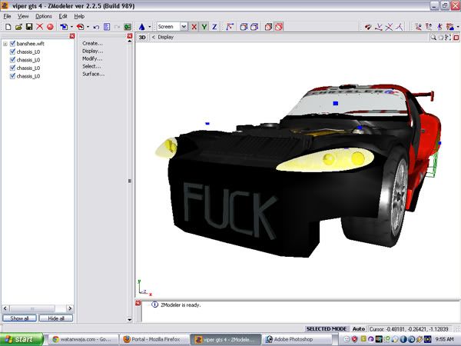Image resolution: width=461 pixels, height=346 pixels.
Task: Click the red Export icon
Action: (80, 27)
